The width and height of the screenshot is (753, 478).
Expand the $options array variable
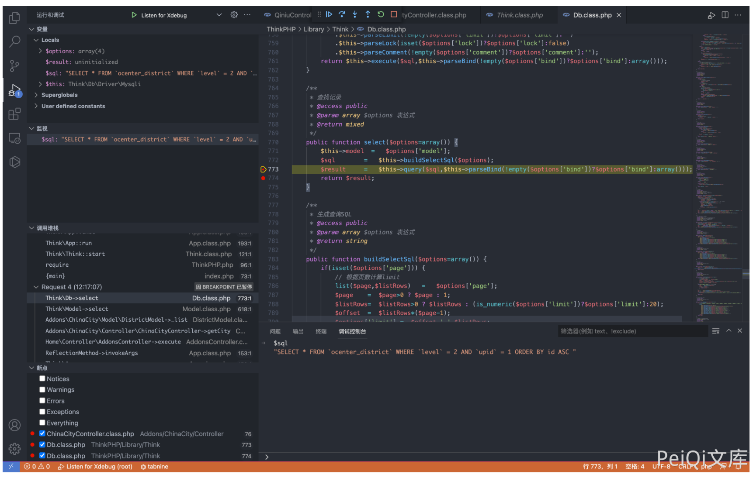tap(41, 51)
